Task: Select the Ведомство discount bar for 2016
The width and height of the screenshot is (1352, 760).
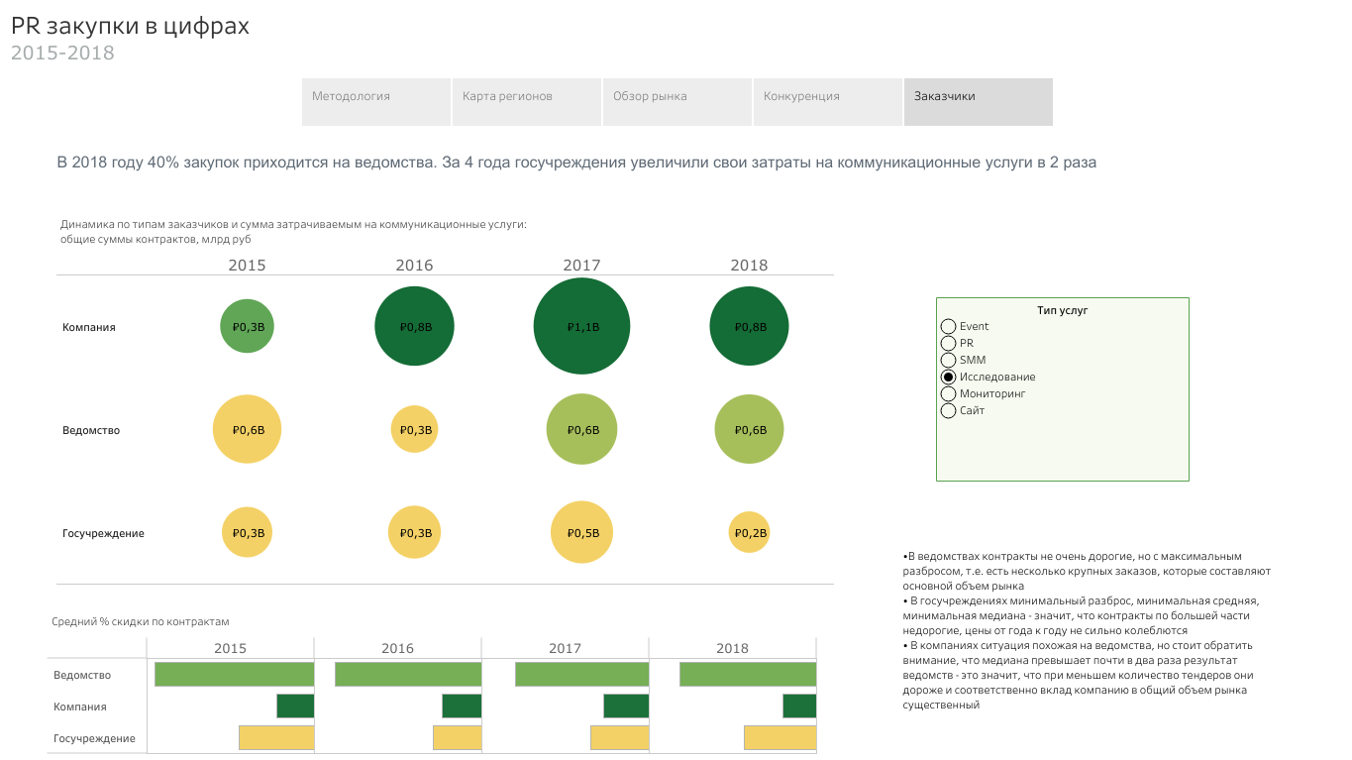Action: (x=408, y=675)
